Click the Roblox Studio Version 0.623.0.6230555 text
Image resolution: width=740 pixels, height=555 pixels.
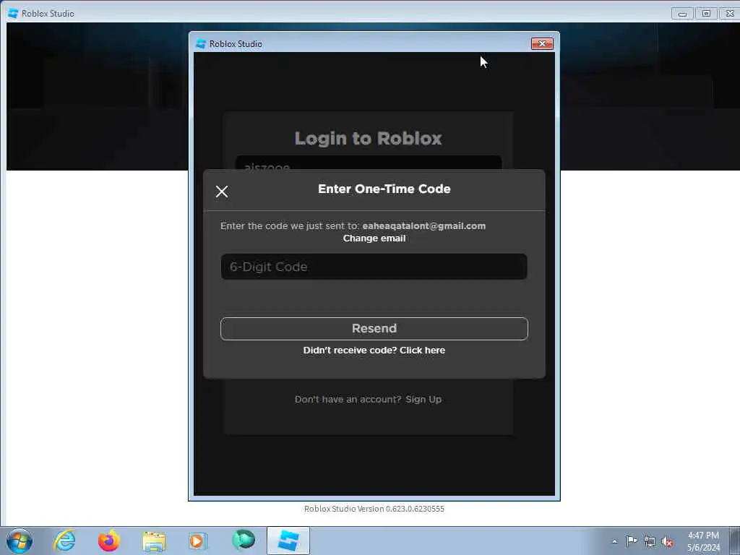(x=374, y=509)
